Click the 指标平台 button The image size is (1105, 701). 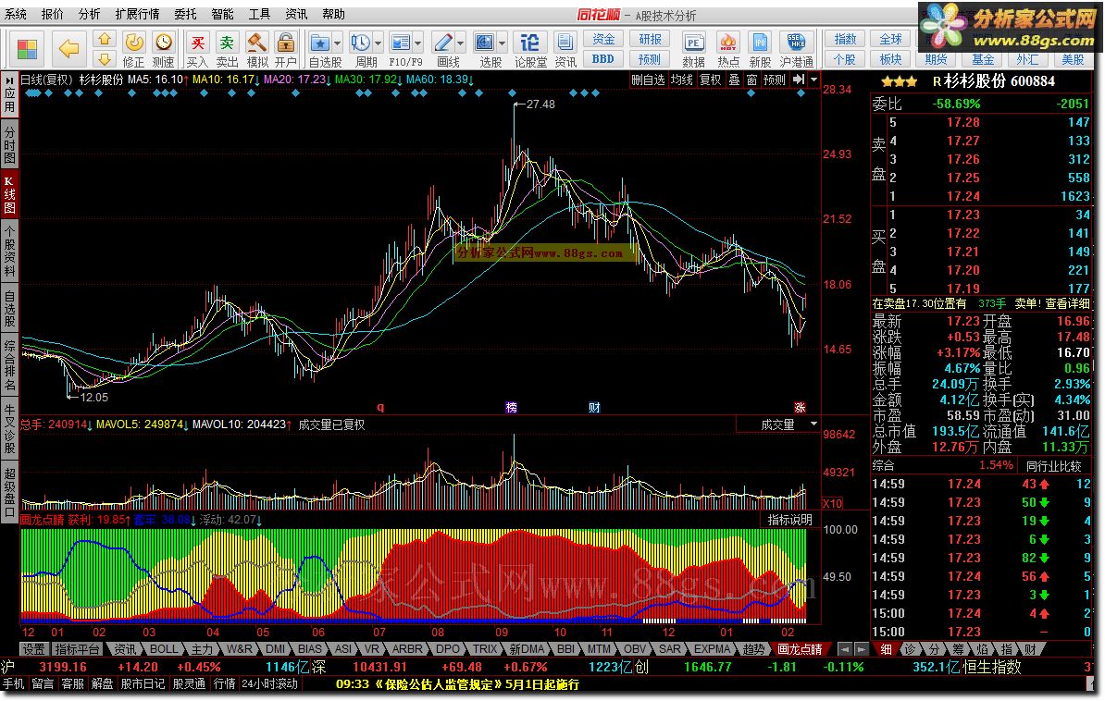click(78, 649)
